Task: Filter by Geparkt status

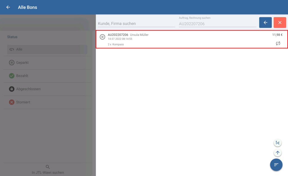Action: pyautogui.click(x=22, y=63)
